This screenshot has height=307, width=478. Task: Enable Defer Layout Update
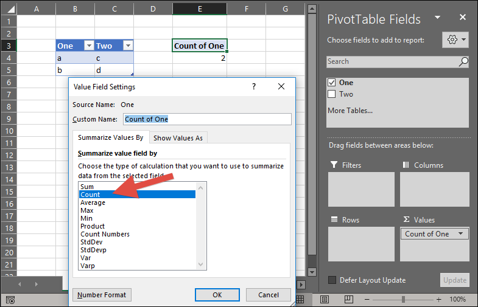[x=332, y=280]
